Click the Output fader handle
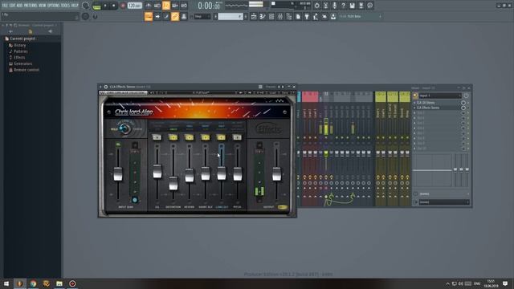The width and height of the screenshot is (514, 289). 276,174
